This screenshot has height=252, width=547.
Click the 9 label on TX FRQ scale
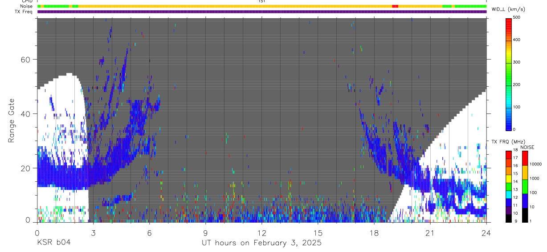point(516,221)
